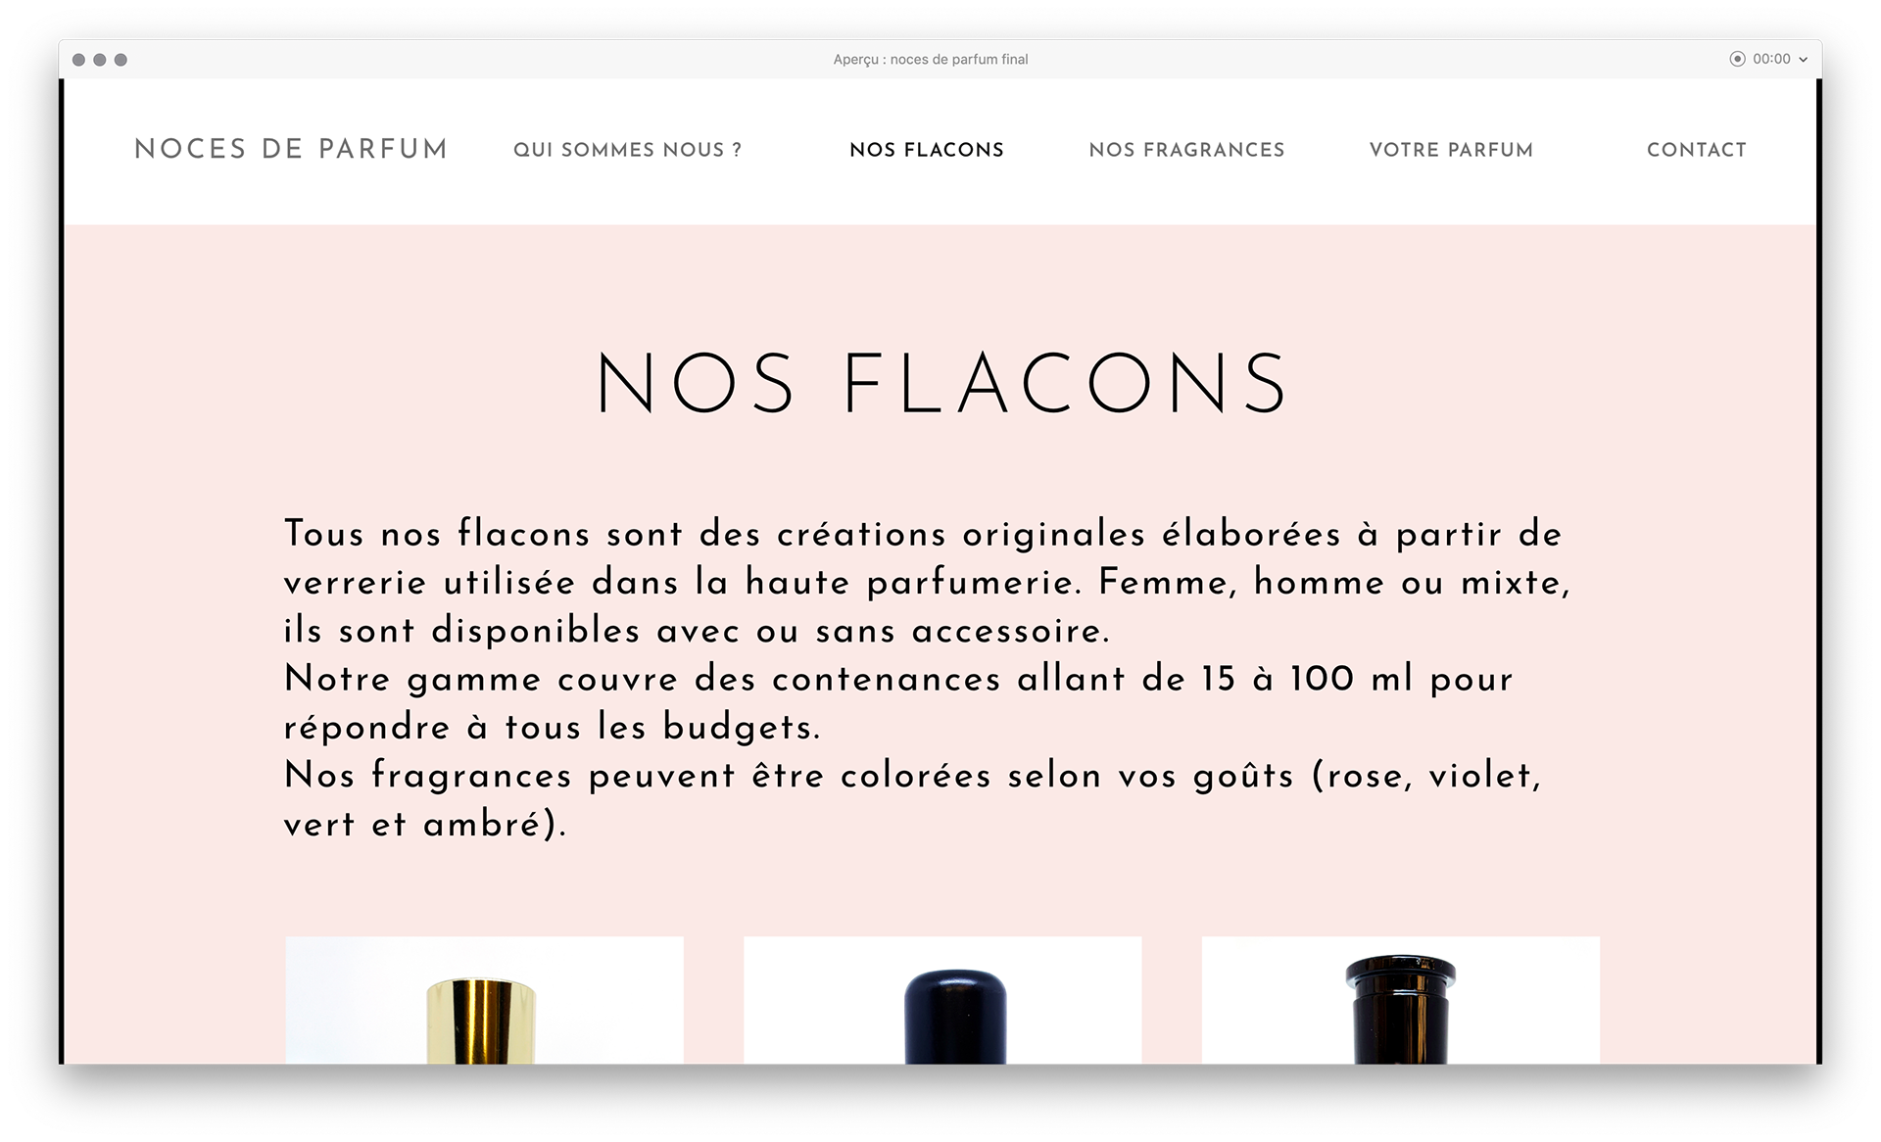Open the VOTRE PARFUM navigation link
This screenshot has height=1142, width=1881.
[1451, 150]
